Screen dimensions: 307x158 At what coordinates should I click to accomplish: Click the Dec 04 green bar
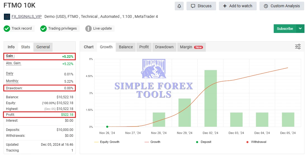coord(262,120)
